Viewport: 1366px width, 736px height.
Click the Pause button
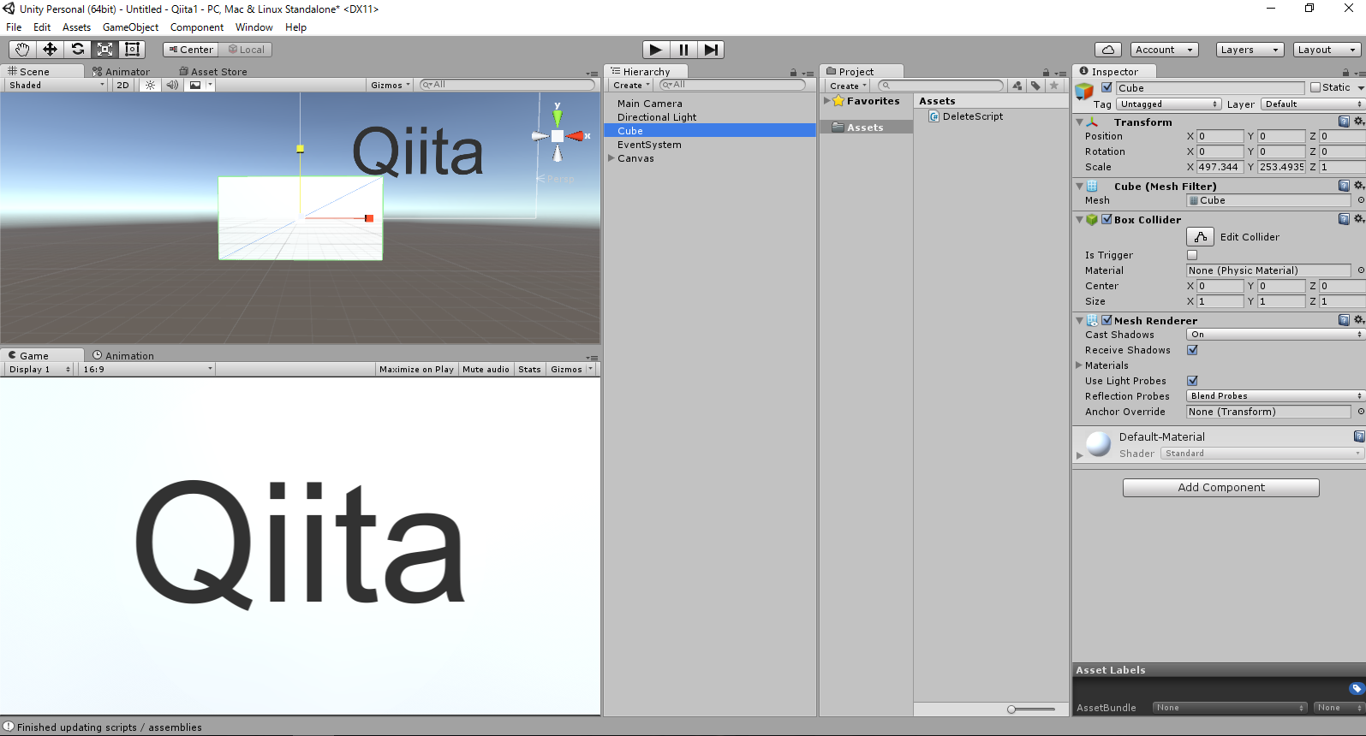pos(683,50)
